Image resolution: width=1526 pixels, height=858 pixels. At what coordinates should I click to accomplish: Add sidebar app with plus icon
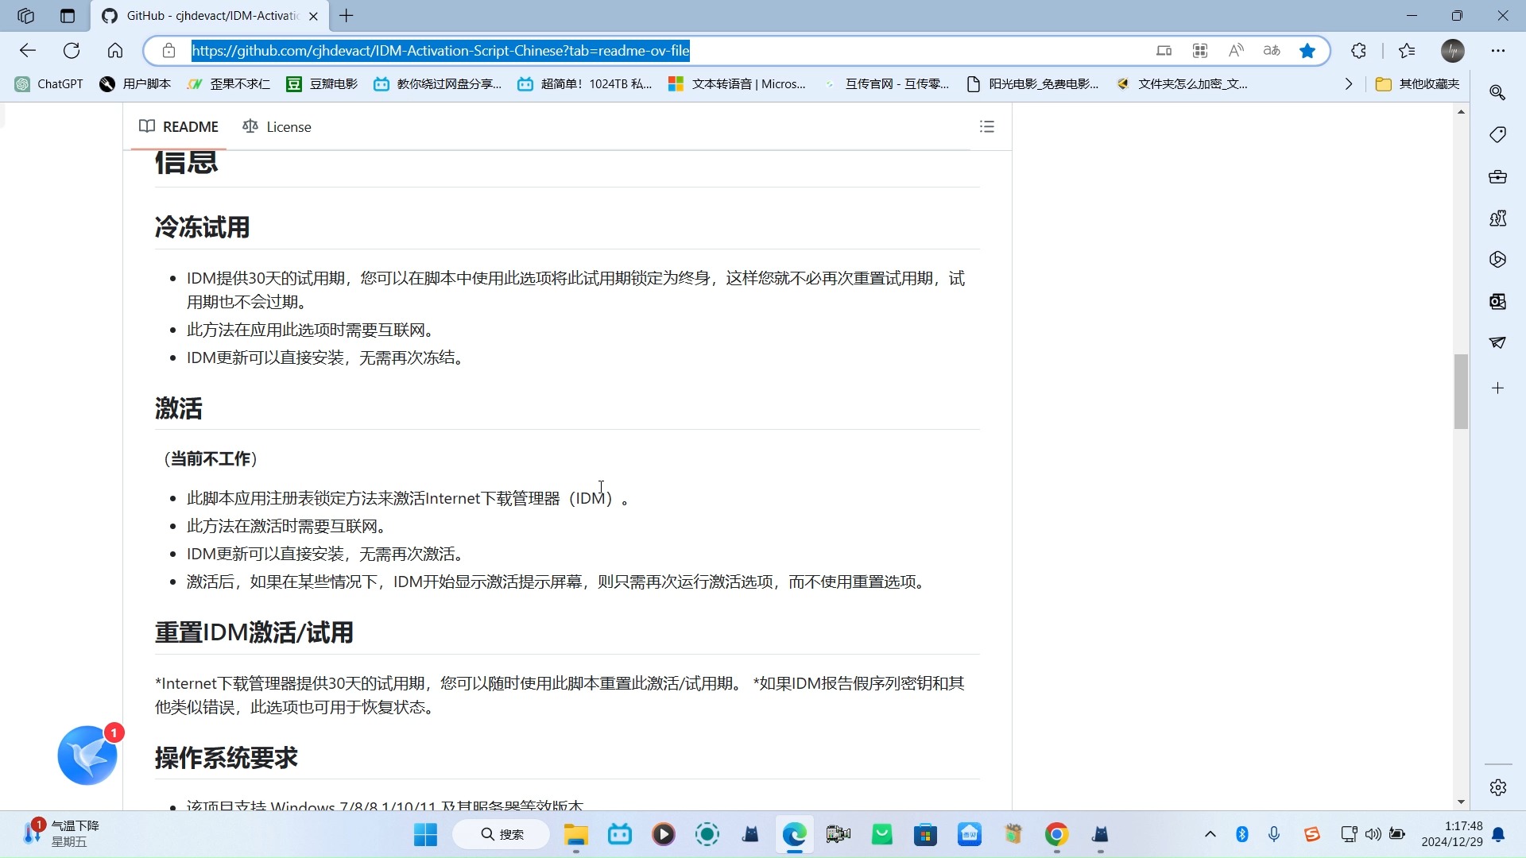point(1497,388)
